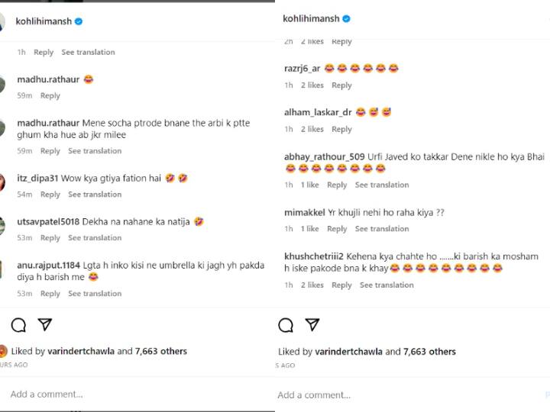See translation of anu.rajput.1184's comment
The height and width of the screenshot is (412, 550).
[95, 294]
